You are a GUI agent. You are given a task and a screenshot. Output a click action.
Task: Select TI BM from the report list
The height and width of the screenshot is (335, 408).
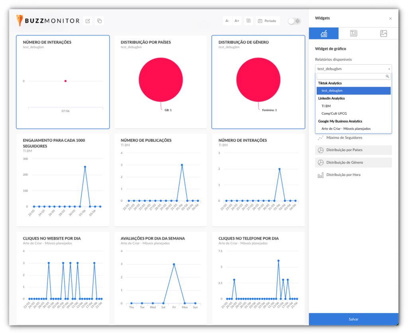[326, 106]
